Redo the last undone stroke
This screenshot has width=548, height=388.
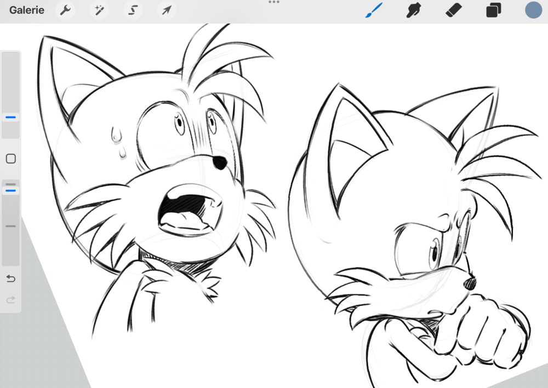pyautogui.click(x=11, y=300)
